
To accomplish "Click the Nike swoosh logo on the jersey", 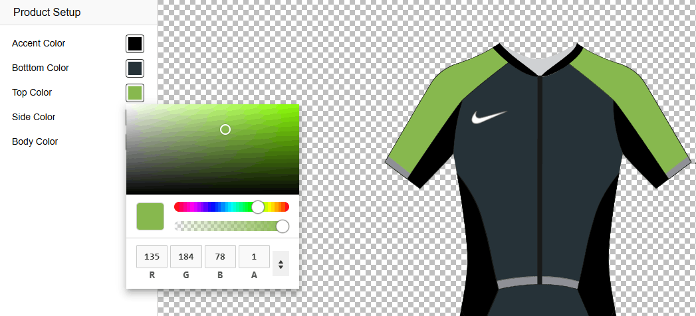I will 489,117.
